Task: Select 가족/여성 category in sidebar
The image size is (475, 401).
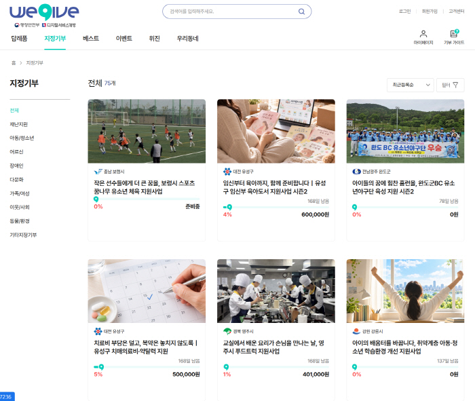Action: coord(20,193)
